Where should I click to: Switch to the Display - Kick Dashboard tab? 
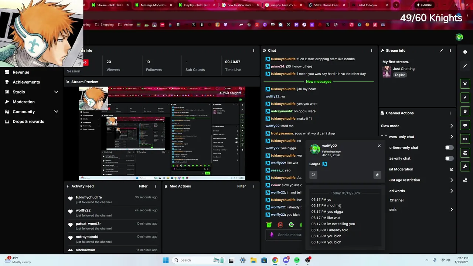tap(196, 5)
